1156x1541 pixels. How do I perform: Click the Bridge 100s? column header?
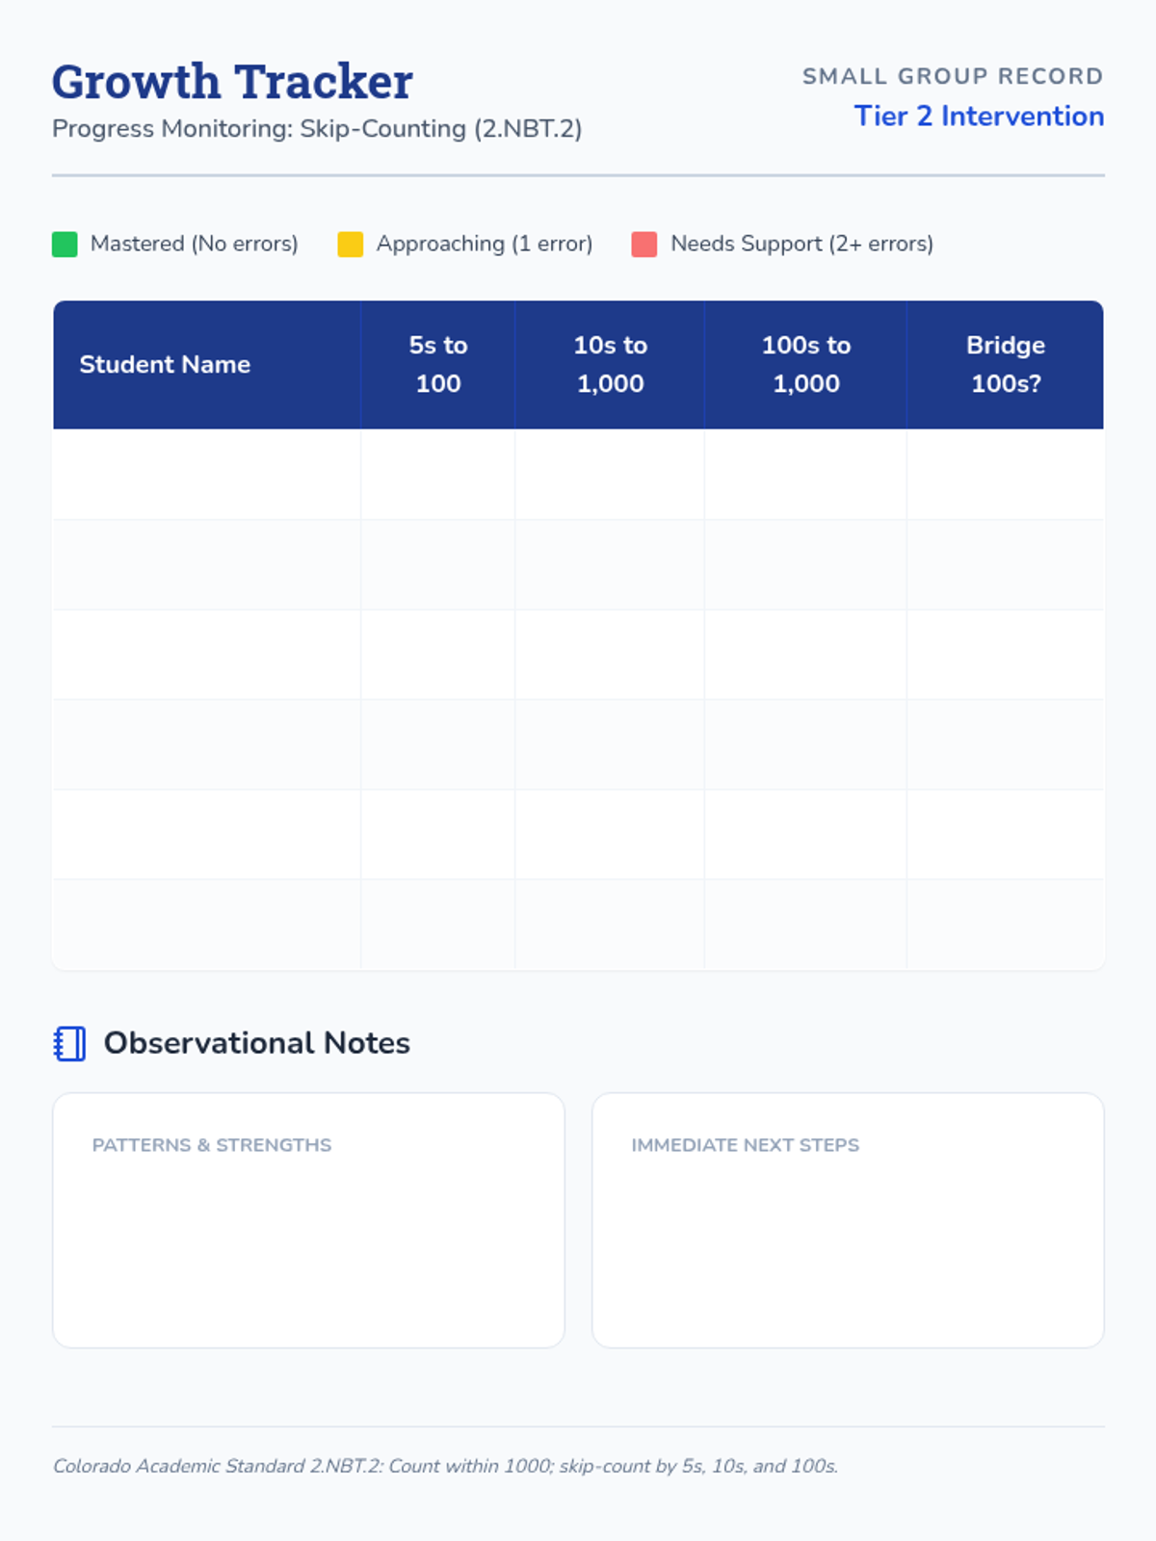pos(1005,364)
